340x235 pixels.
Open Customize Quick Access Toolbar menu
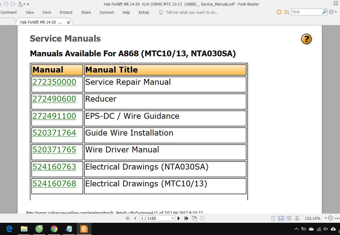tap(28, 4)
